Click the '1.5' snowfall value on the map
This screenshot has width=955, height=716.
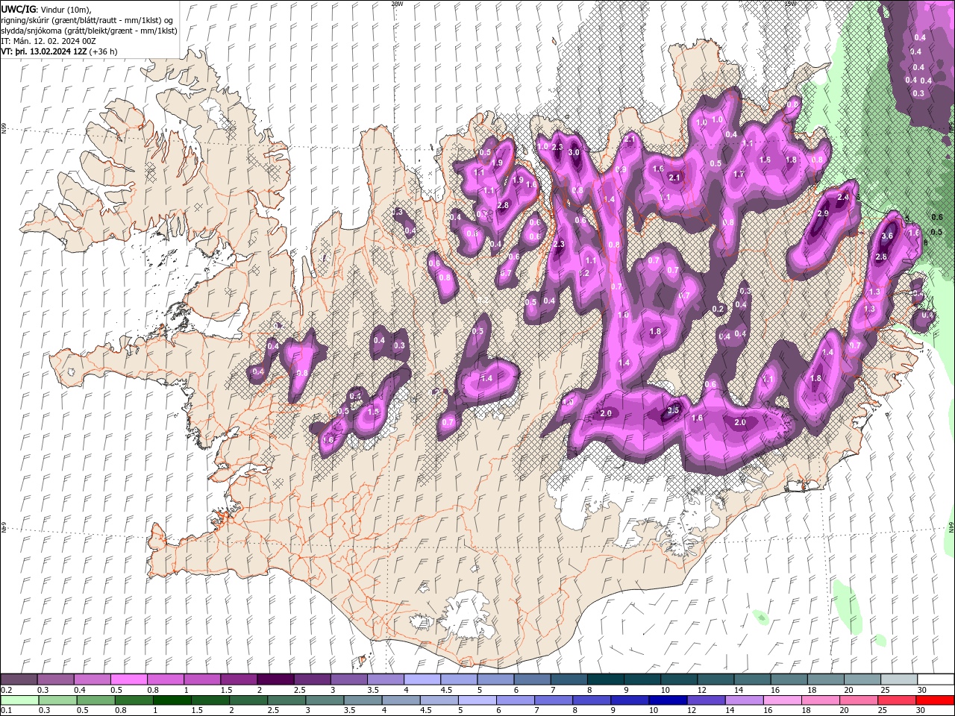(x=374, y=412)
